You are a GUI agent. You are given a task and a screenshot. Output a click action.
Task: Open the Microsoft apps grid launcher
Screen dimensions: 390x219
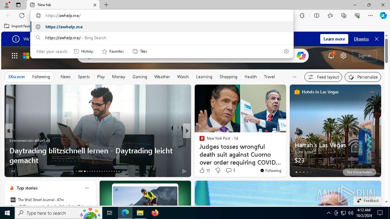coord(15,55)
